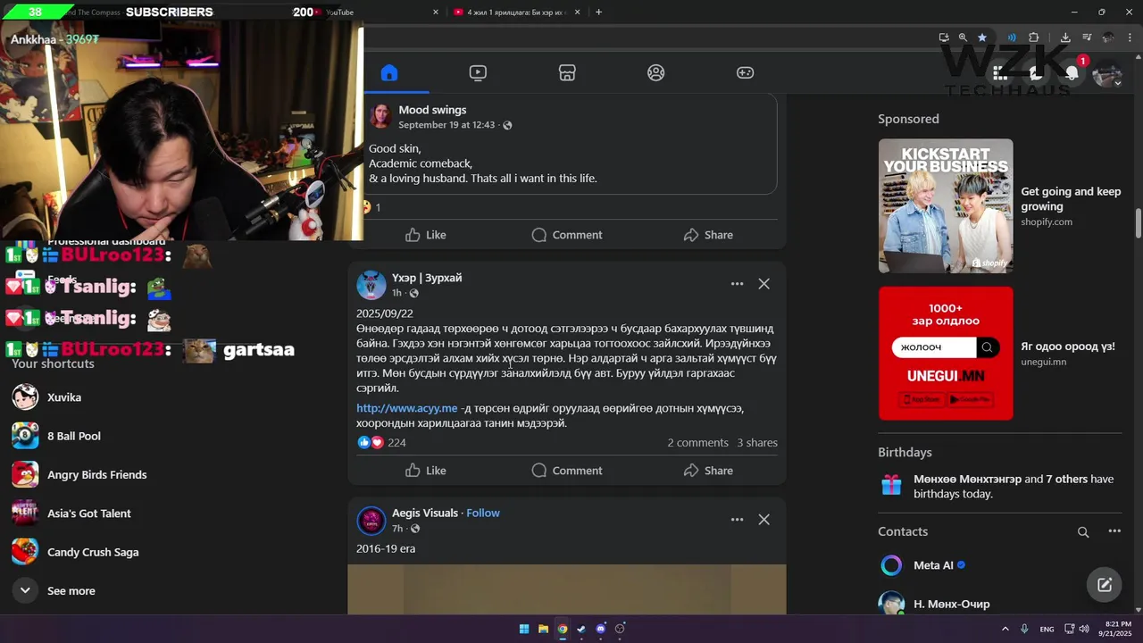Open Facebook notifications bell
Screen dimensions: 1143x643
1072,73
